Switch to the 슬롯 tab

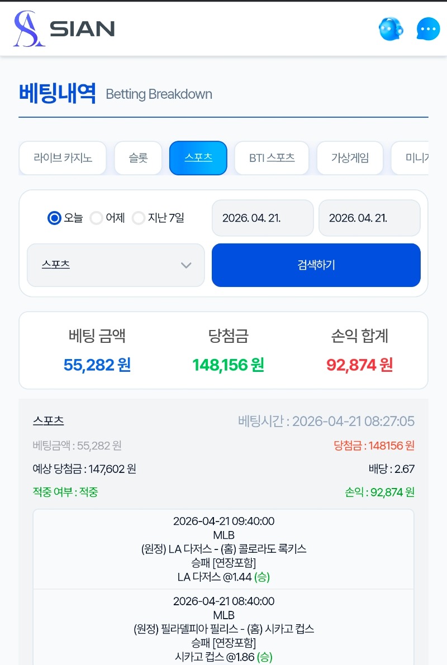click(x=138, y=158)
